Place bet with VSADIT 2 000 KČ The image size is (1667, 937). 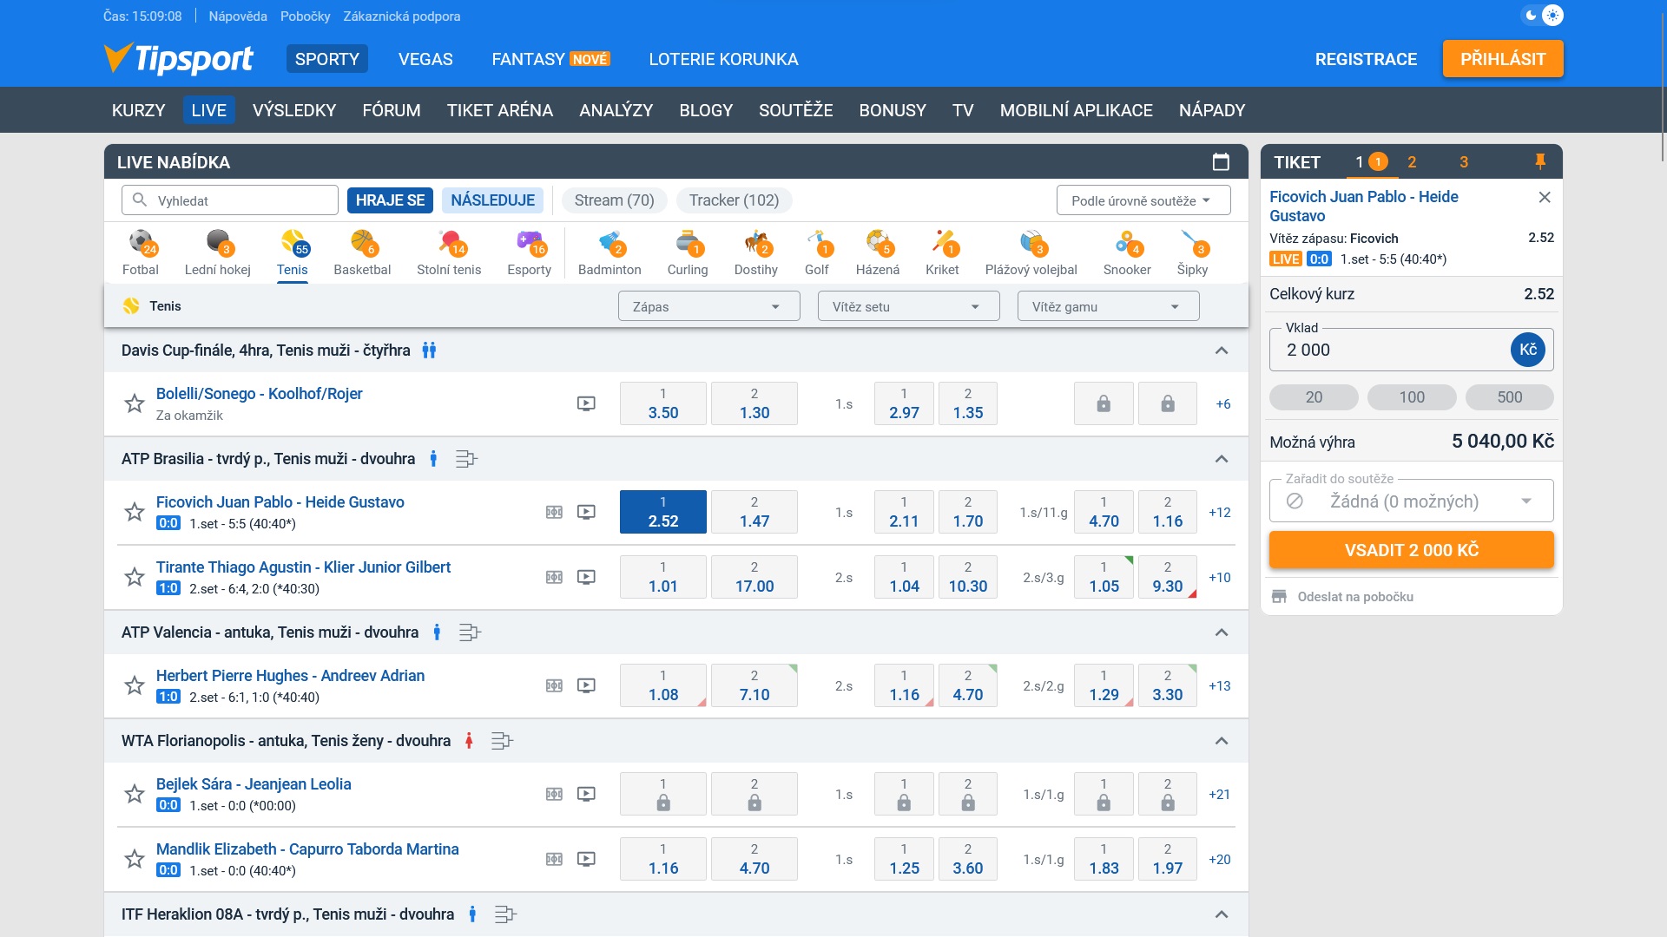1411,550
